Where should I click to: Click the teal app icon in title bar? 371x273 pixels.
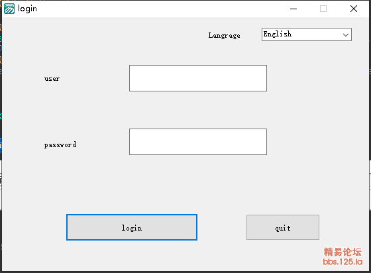9,9
